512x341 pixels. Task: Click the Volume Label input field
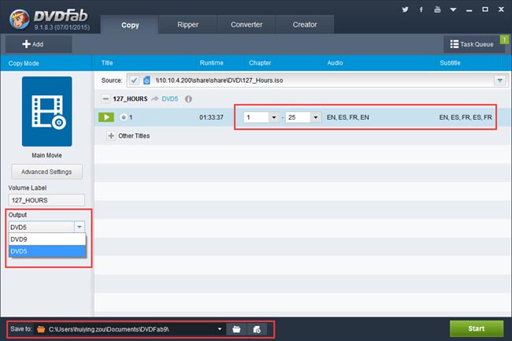click(x=46, y=200)
